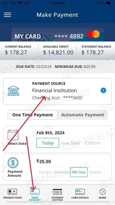Expand Payment Source with blue chevron
The width and height of the screenshot is (115, 205).
click(103, 90)
